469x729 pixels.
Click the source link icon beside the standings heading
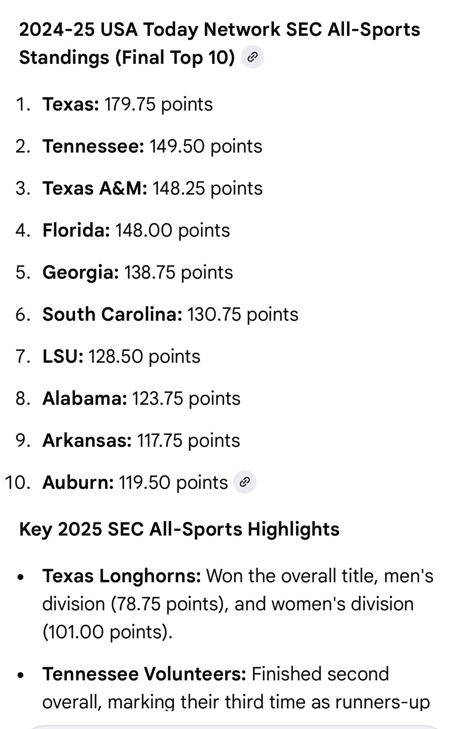click(x=253, y=58)
